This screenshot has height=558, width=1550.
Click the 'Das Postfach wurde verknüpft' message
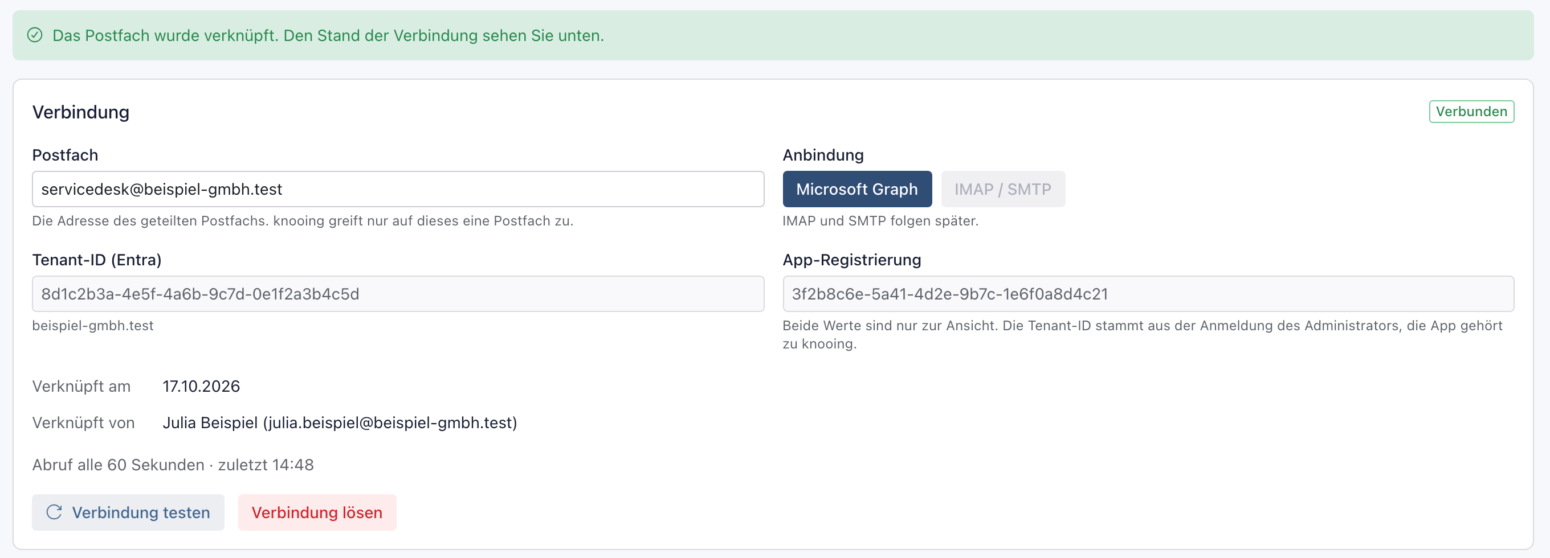[x=328, y=35]
